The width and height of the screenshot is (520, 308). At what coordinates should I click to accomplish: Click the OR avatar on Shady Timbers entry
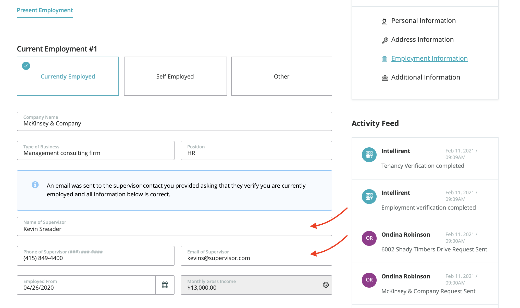pos(369,238)
